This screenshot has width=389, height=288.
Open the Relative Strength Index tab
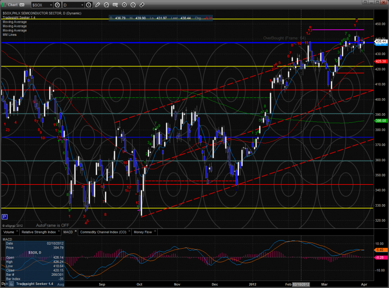click(39, 232)
